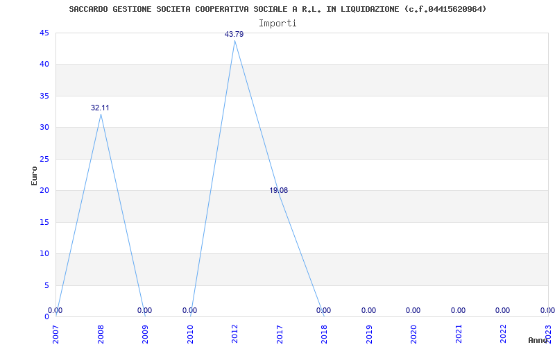This screenshot has width=555, height=347.
Task: Click the 35 y-axis tick label
Action: point(44,96)
